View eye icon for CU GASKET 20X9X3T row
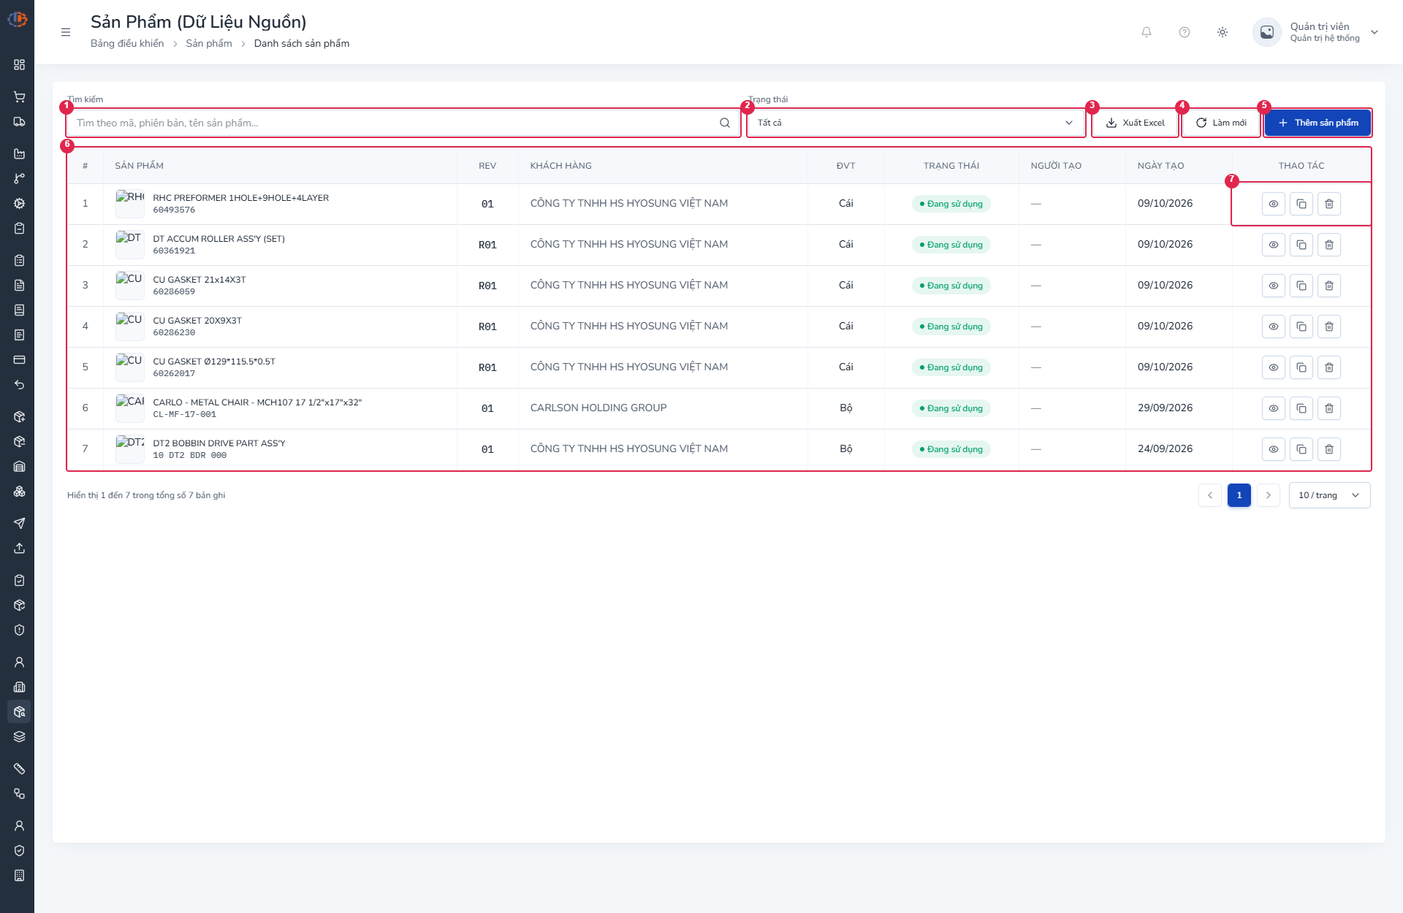The height and width of the screenshot is (913, 1403). 1274,326
